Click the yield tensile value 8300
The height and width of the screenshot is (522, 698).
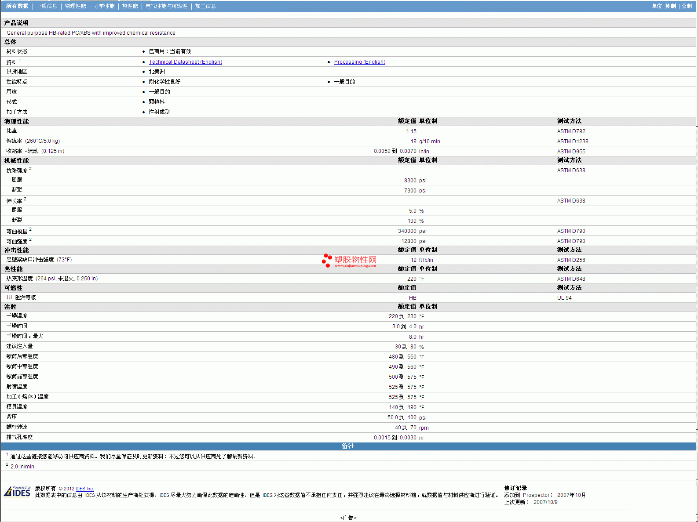point(410,181)
